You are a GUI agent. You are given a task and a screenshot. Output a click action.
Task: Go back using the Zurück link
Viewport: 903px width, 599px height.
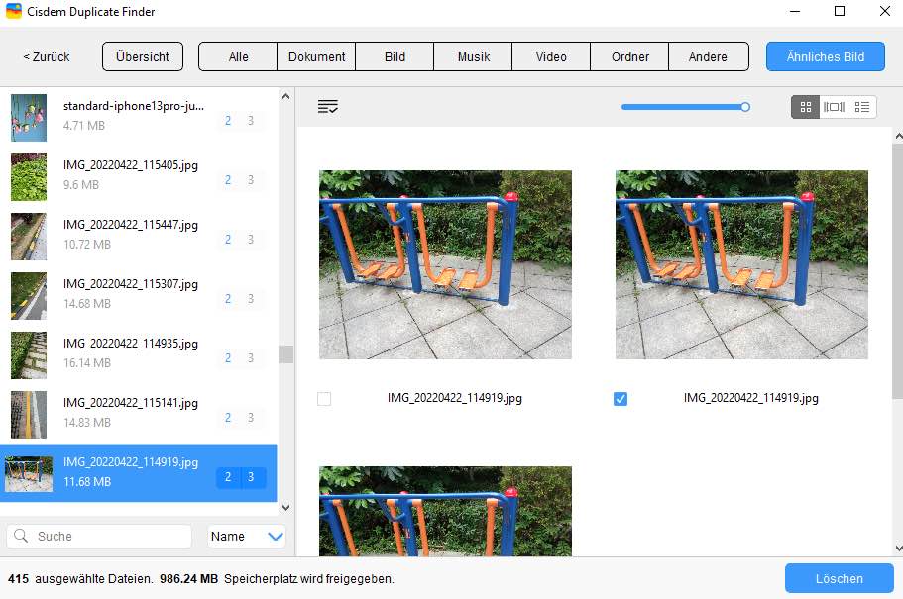coord(45,56)
